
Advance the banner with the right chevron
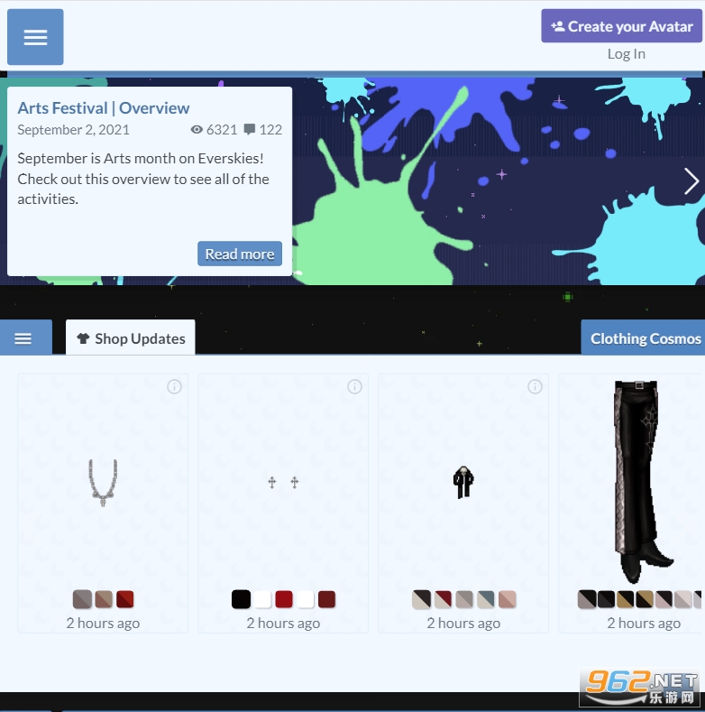pyautogui.click(x=691, y=181)
